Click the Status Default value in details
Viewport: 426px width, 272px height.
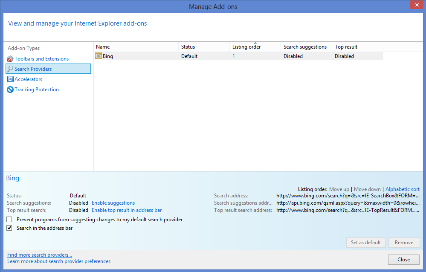pos(78,196)
